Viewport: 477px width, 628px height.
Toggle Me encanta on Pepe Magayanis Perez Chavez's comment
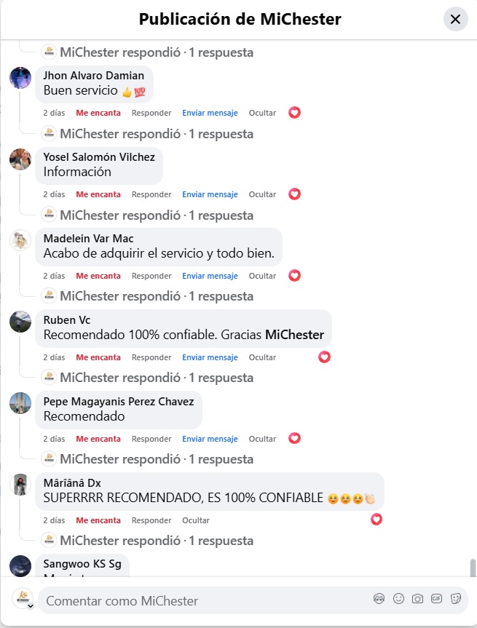coord(98,439)
